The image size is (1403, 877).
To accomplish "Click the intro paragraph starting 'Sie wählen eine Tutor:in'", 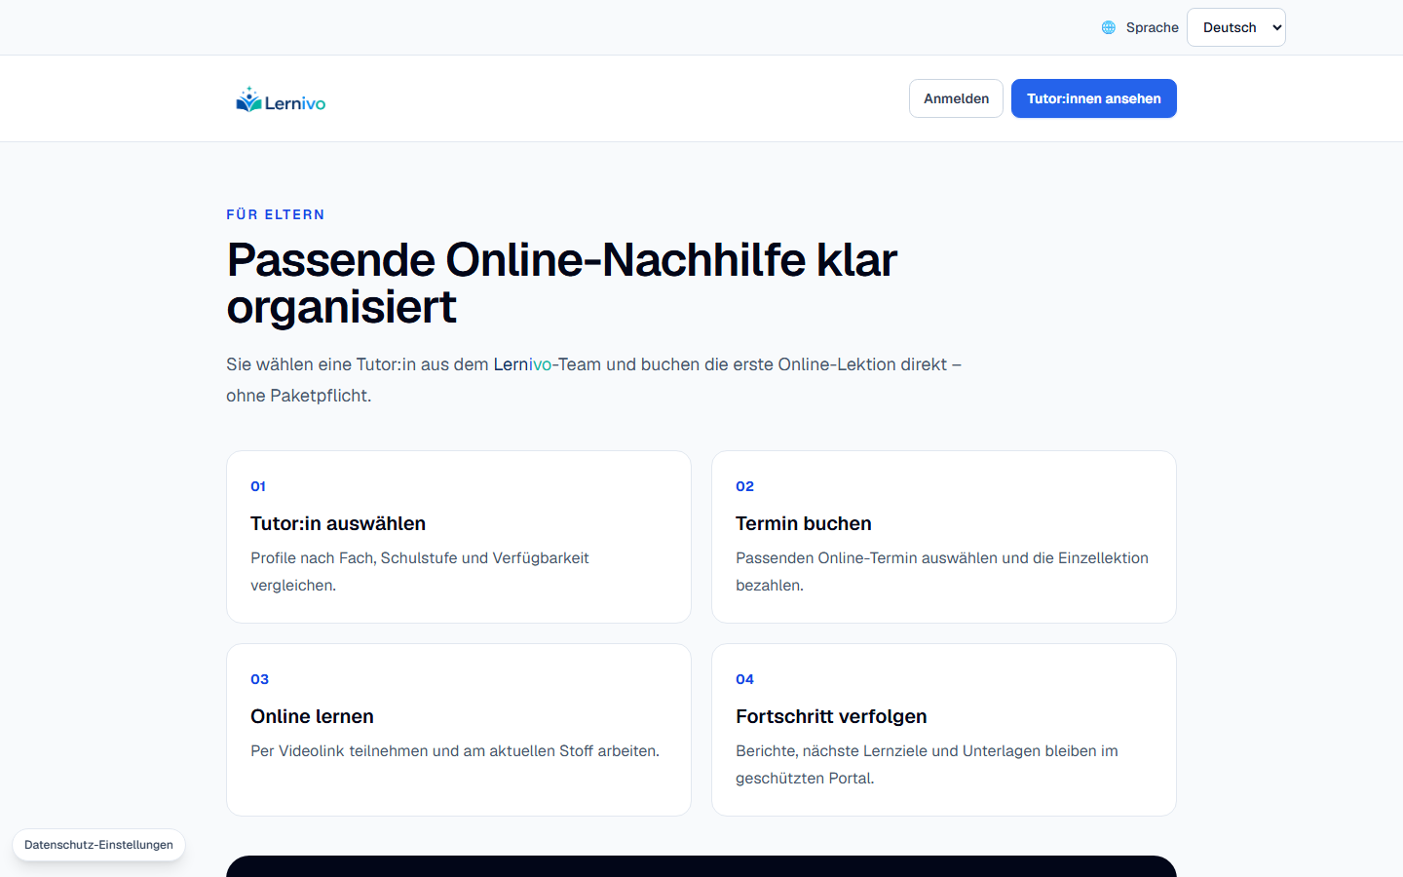I will pyautogui.click(x=594, y=380).
